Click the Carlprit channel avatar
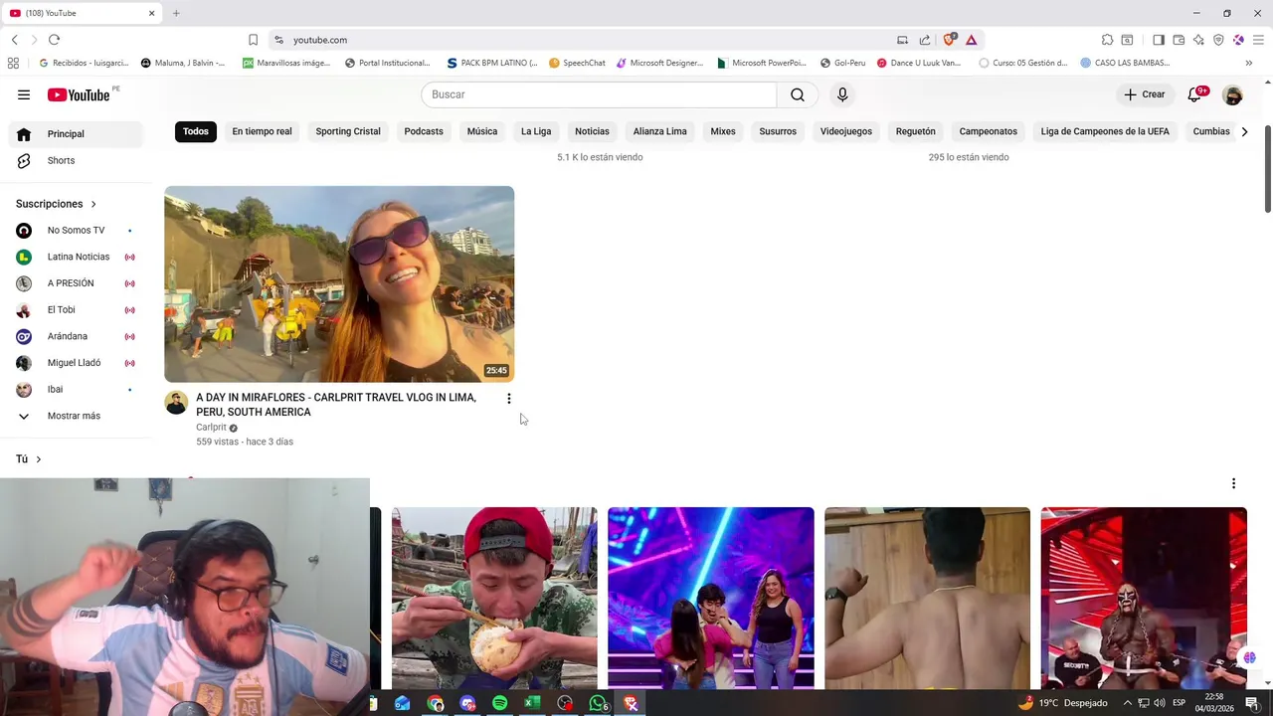This screenshot has width=1273, height=716. pos(176,403)
